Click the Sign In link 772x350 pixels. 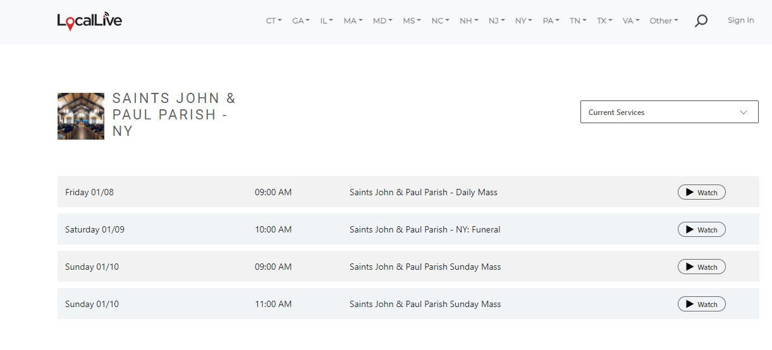[x=740, y=20]
